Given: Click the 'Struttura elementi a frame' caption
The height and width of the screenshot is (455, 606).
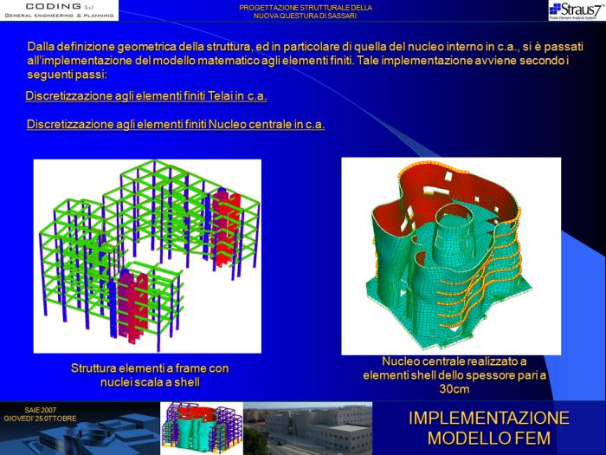Looking at the screenshot, I should point(150,375).
